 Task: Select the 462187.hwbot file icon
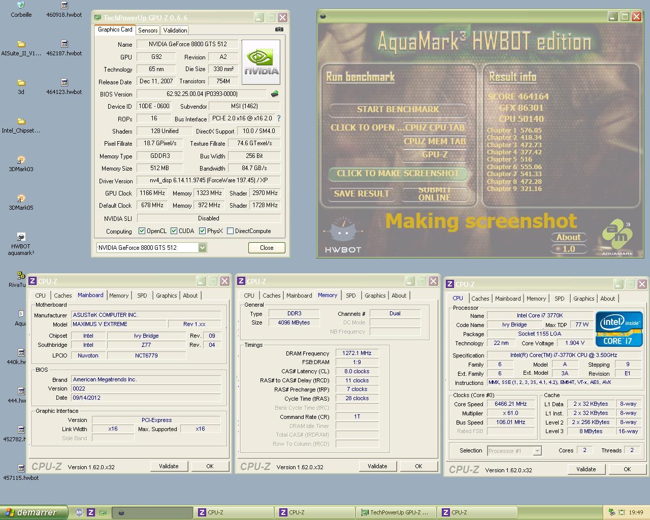[x=64, y=44]
